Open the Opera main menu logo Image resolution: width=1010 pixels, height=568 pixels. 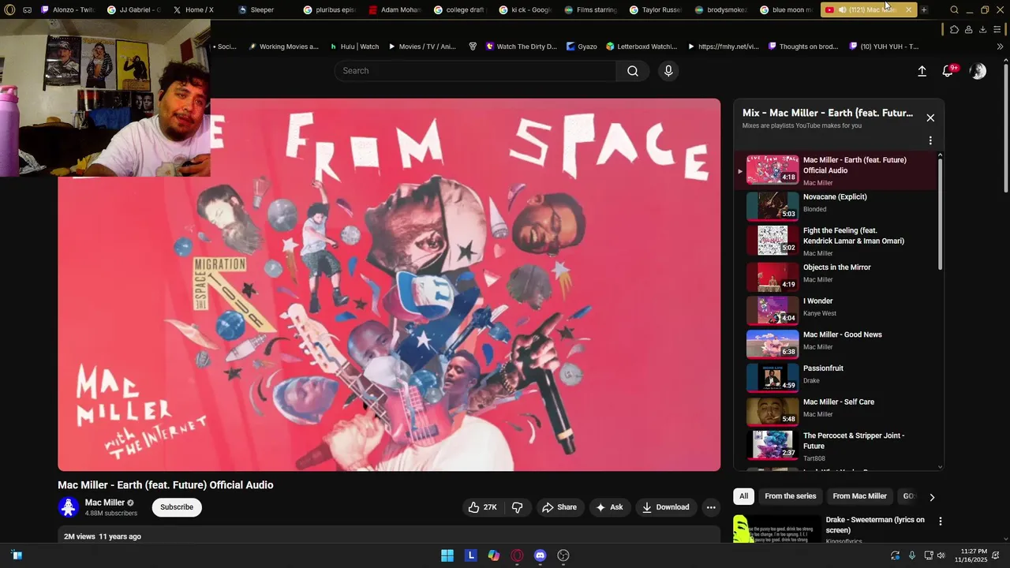coord(9,9)
